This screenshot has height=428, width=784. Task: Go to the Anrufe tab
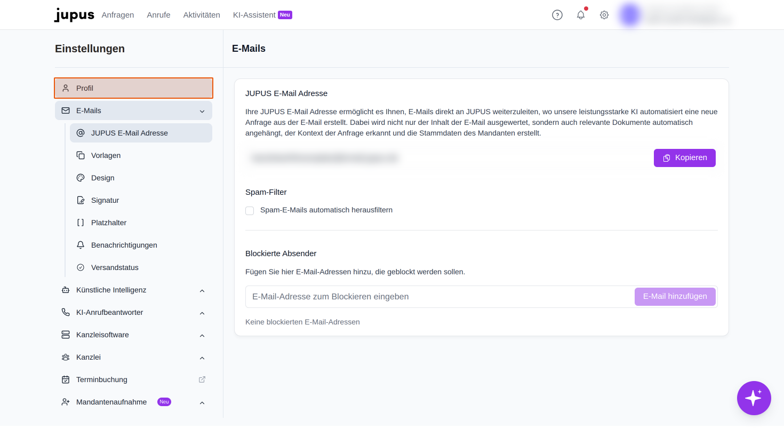[158, 15]
